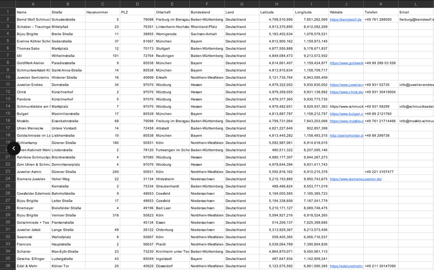
Task: Select the house number cell '318'
Action: tap(103, 215)
